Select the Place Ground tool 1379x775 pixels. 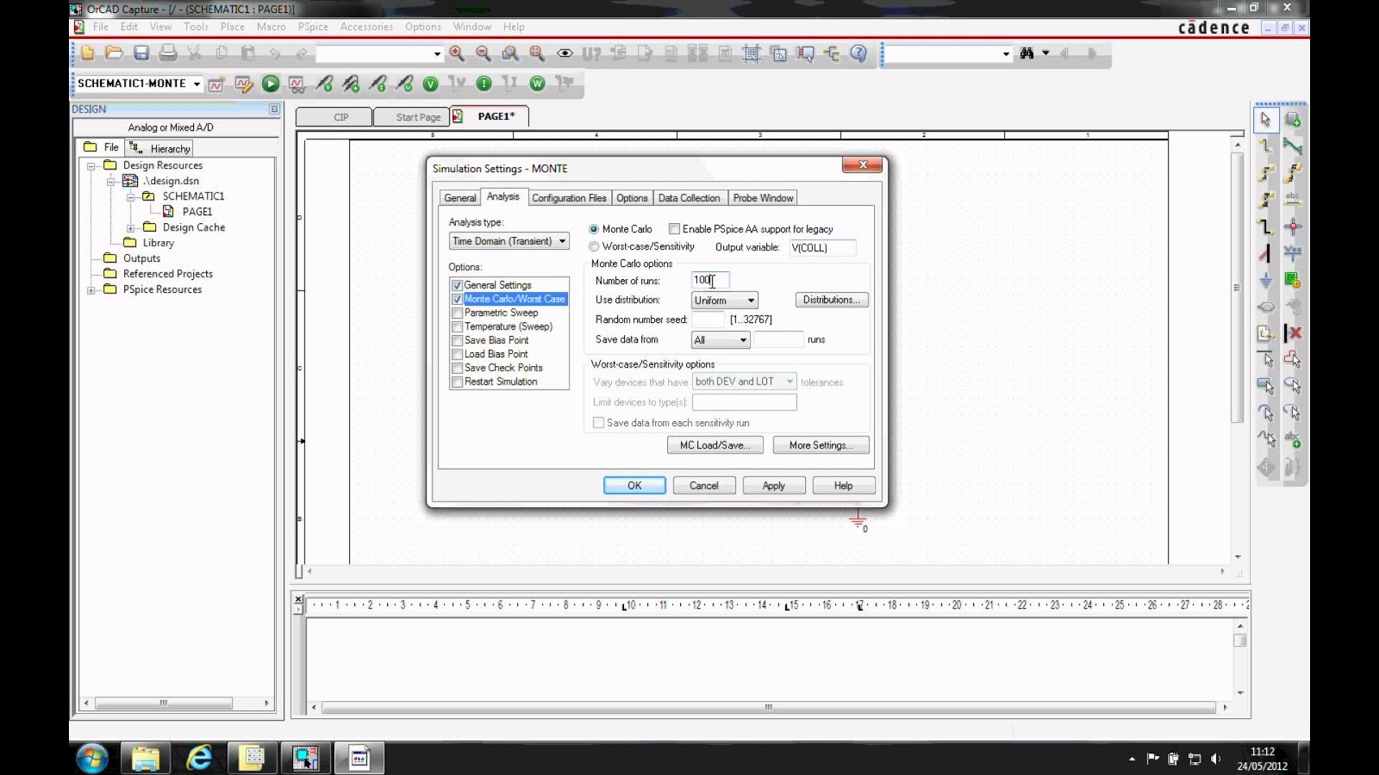point(1265,280)
